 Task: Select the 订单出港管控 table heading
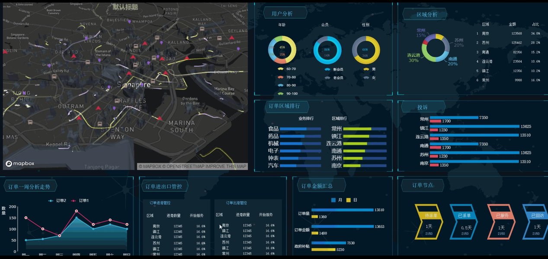237,203
